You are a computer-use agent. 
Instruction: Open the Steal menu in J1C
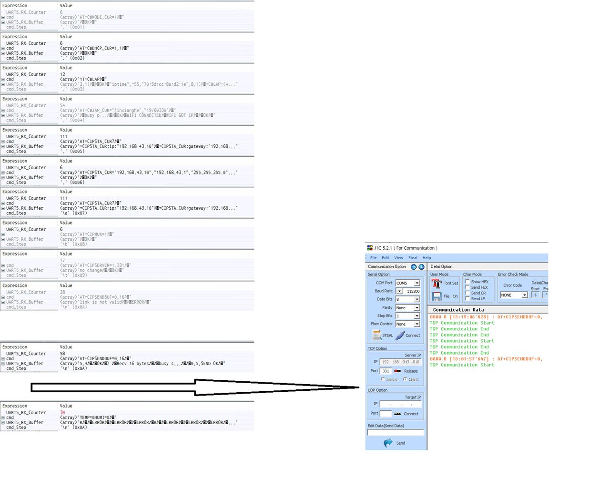coord(413,258)
